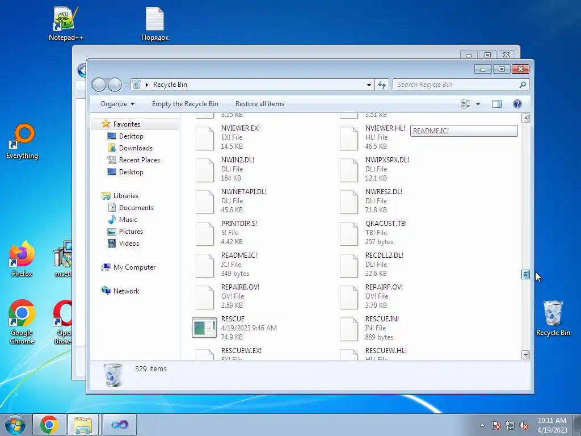
Task: Open Notepad++ desktop shortcut
Action: click(65, 23)
